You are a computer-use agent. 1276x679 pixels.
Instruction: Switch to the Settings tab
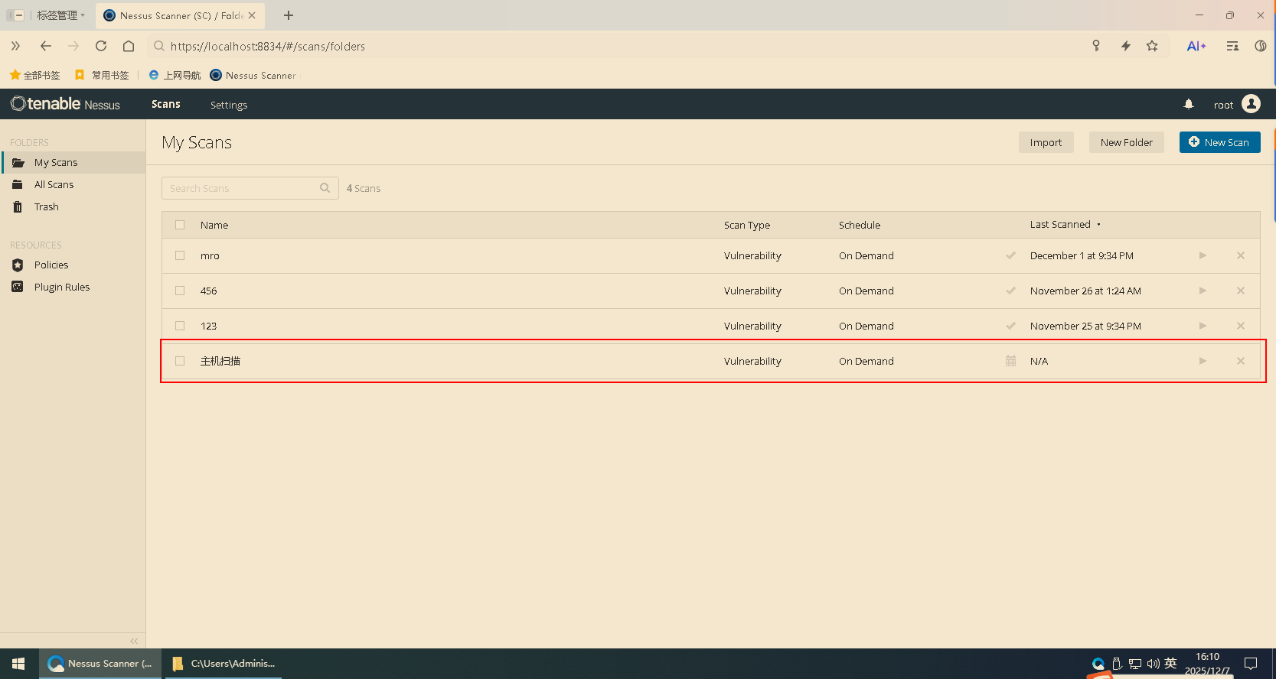click(x=229, y=105)
